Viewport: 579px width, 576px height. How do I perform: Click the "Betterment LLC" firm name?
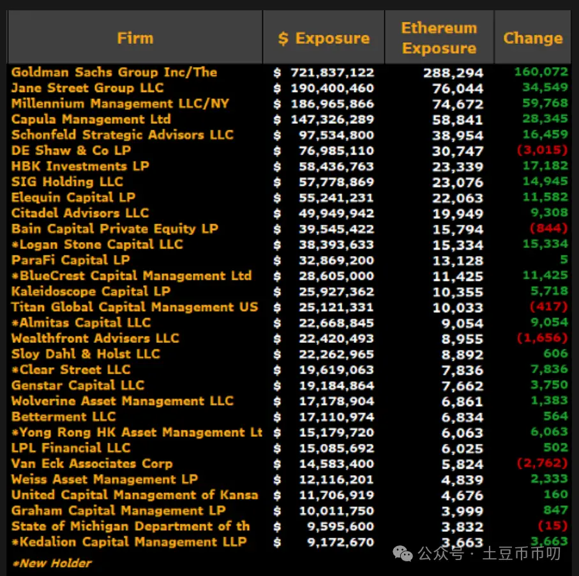(63, 416)
